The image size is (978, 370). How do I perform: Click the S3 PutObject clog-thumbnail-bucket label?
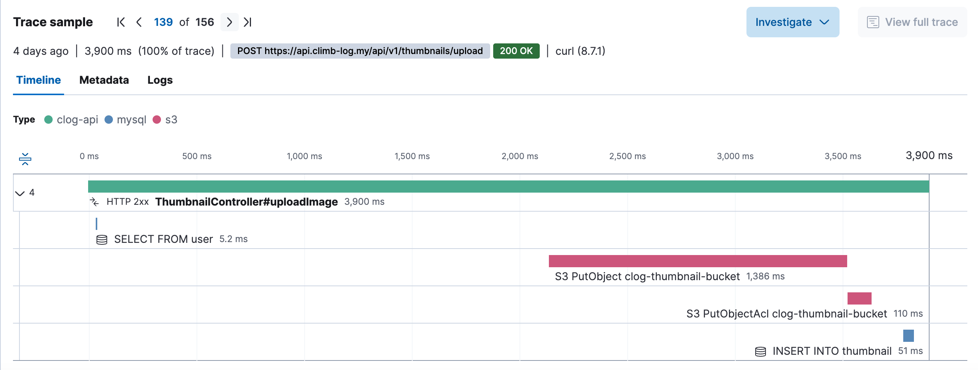(647, 276)
